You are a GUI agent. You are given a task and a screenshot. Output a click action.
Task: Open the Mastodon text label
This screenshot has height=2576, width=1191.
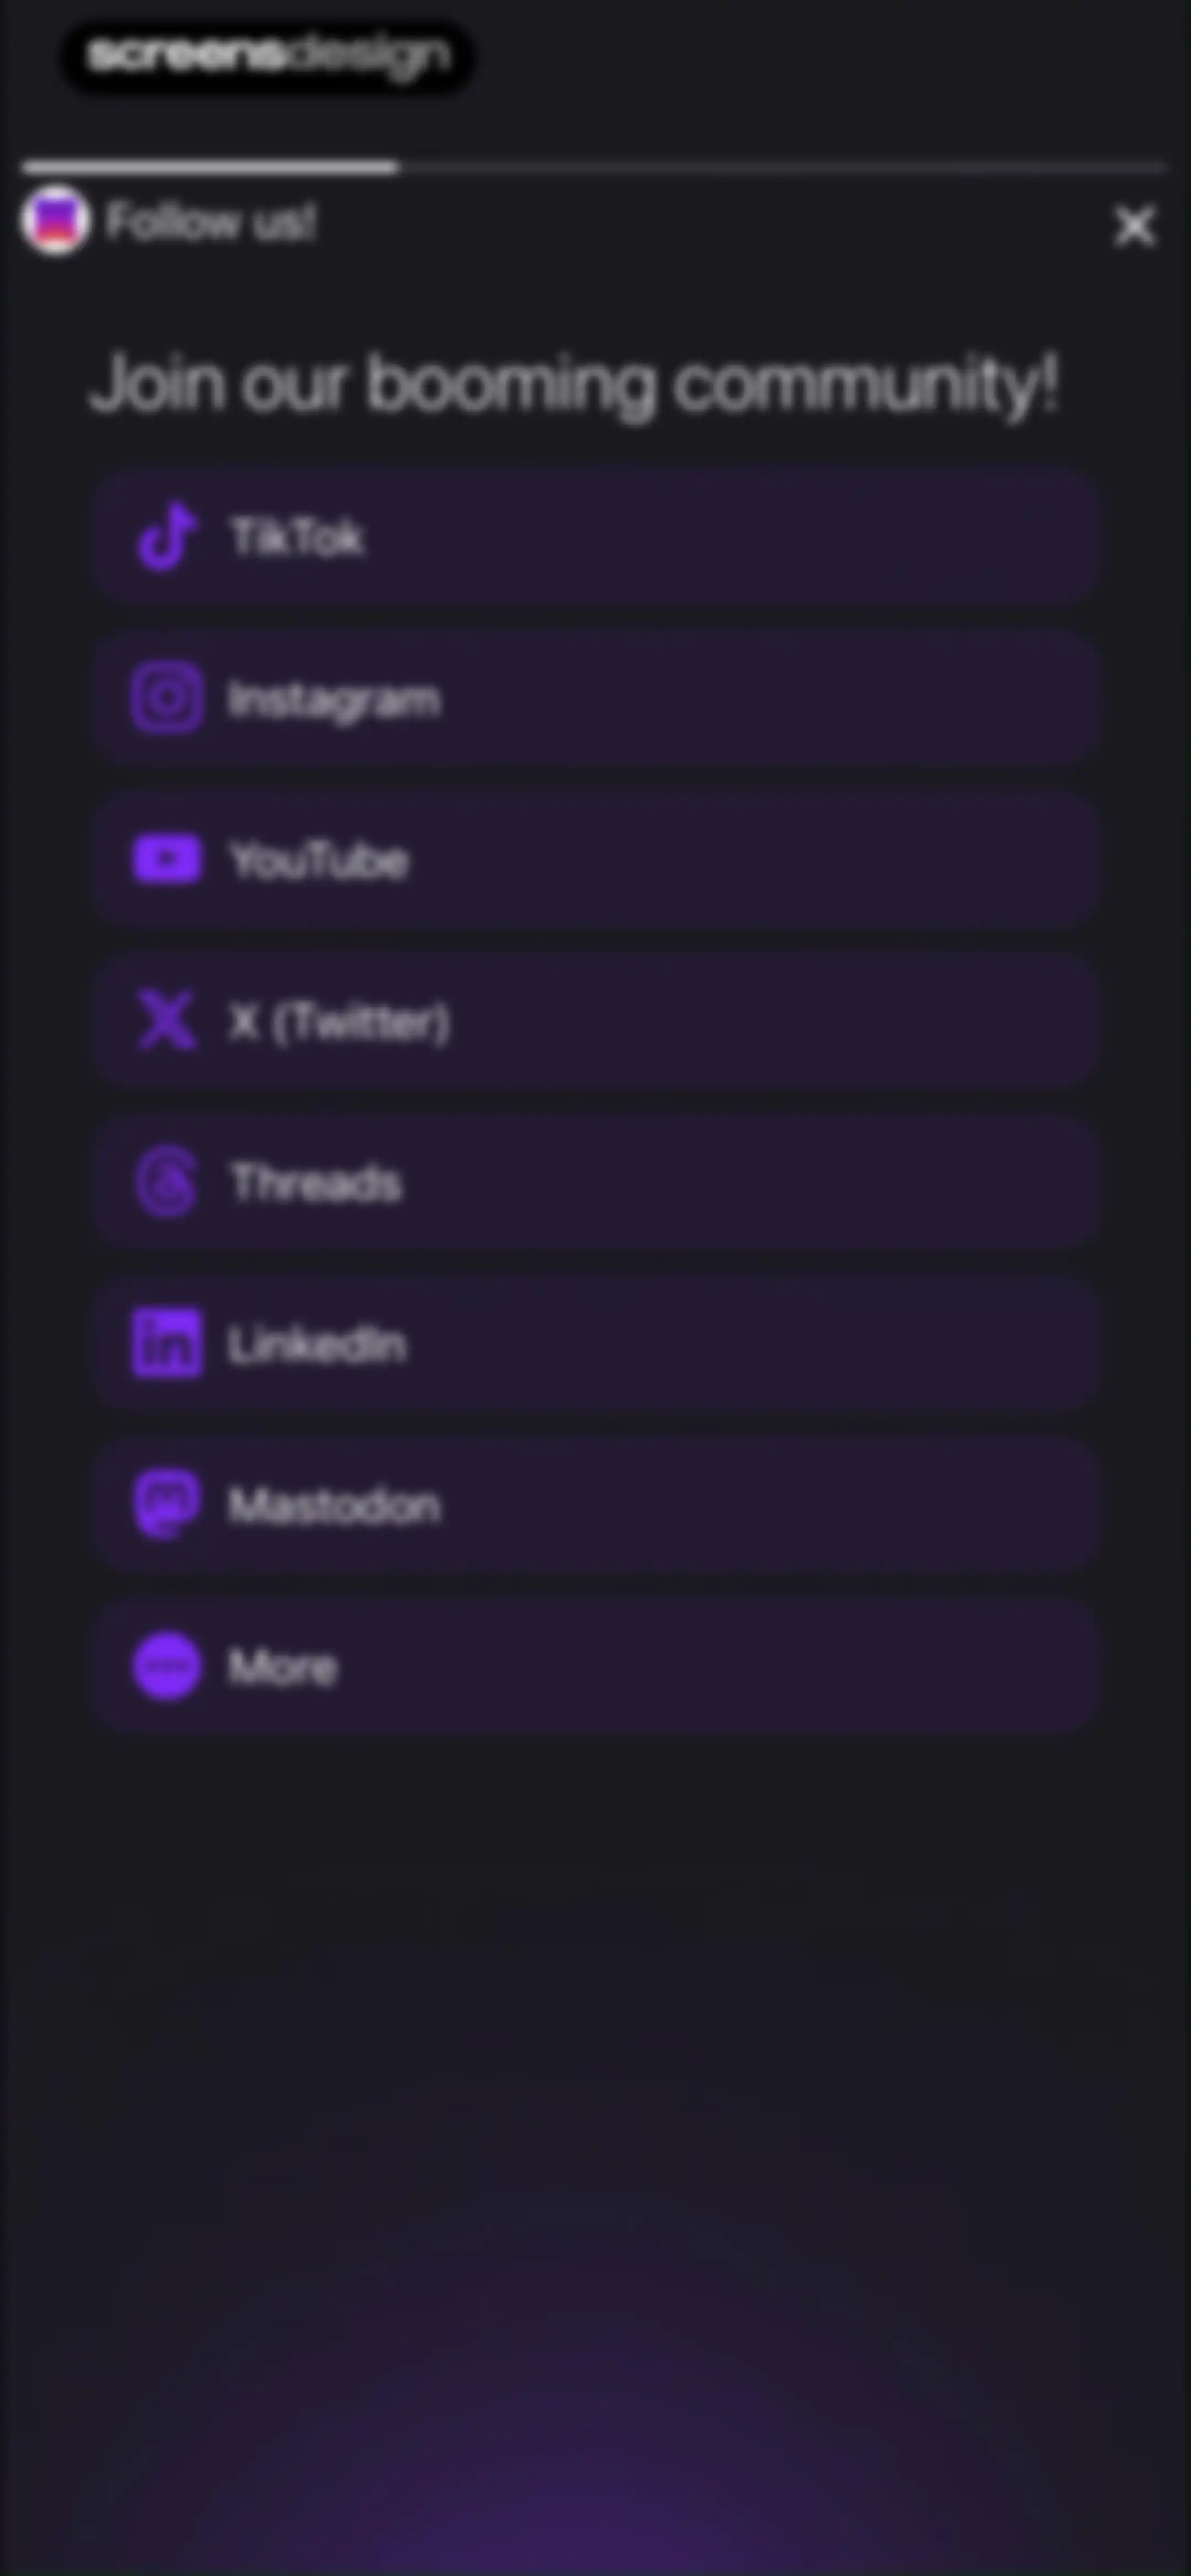pyautogui.click(x=334, y=1505)
